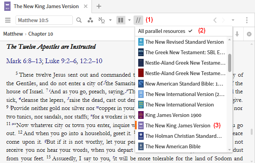Image resolution: width=255 pixels, height=163 pixels.
Task: Click the Matthew 10:5 reference box
Action: pyautogui.click(x=44, y=20)
